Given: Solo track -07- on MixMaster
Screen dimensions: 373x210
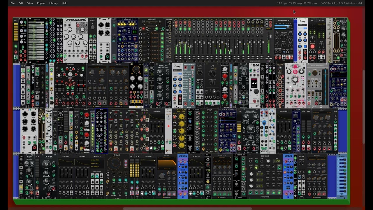Looking at the screenshot, I should pyautogui.click(x=203, y=59).
